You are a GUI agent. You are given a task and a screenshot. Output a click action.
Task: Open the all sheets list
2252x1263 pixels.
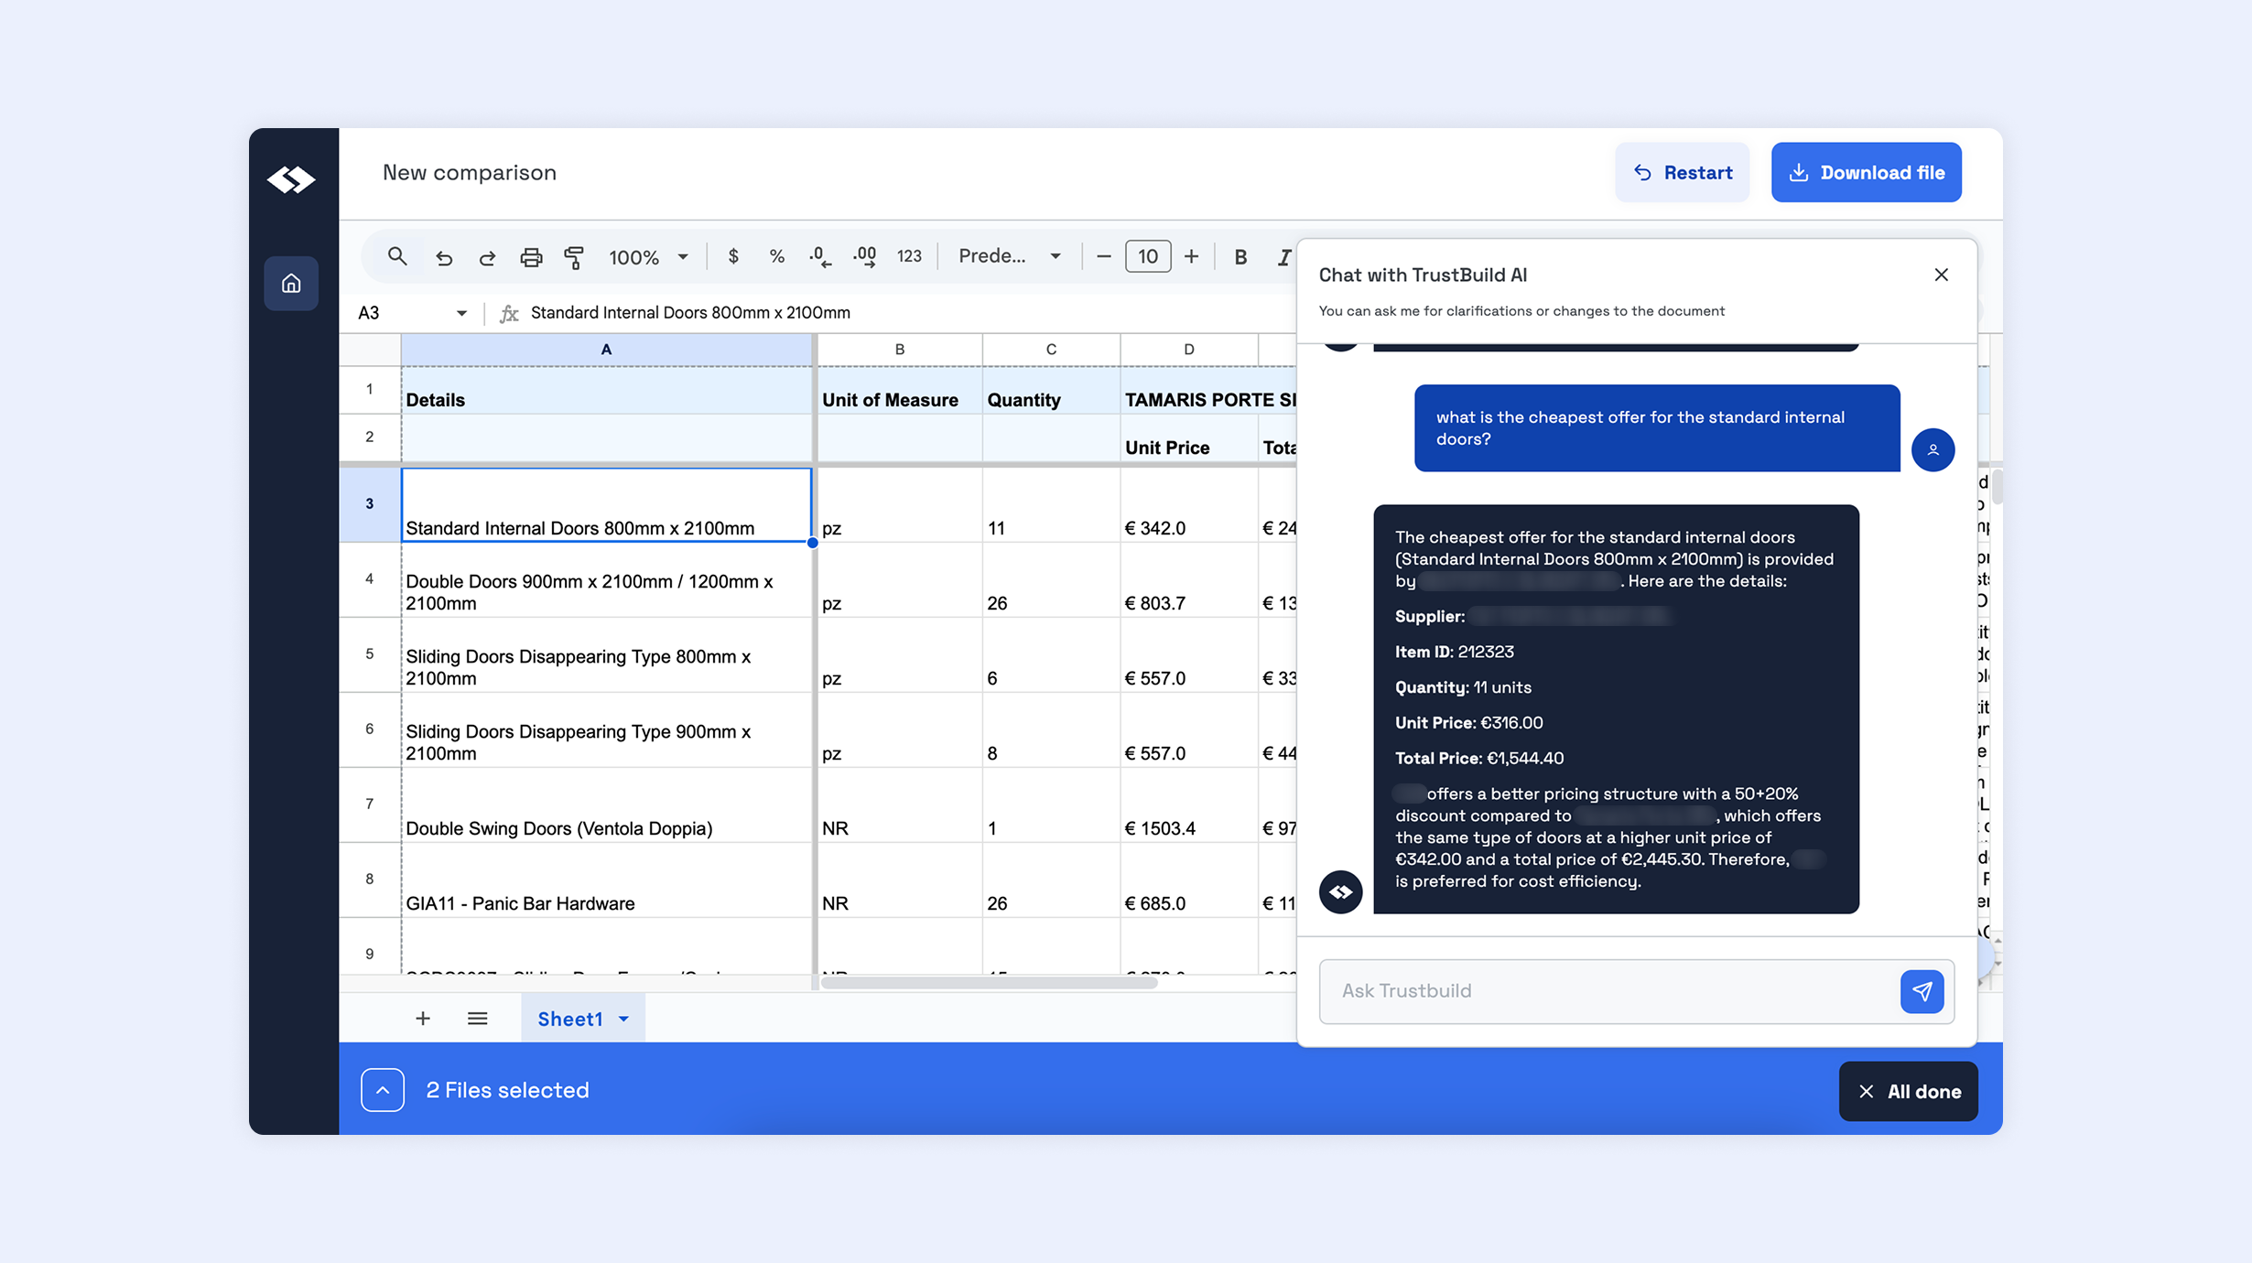click(477, 1019)
